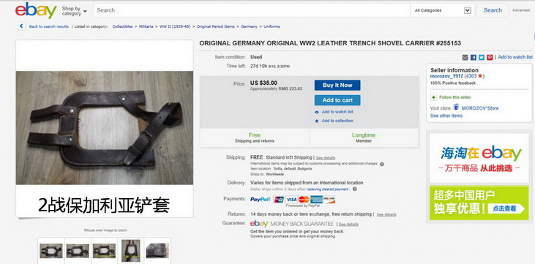
Task: Share listing on Pinterest icon
Action: click(x=490, y=57)
